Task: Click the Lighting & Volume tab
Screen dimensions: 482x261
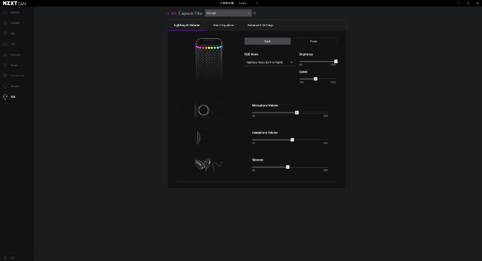Action: [187, 25]
